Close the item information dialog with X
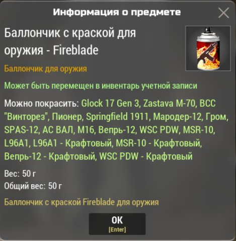Image resolution: width=236 pixels, height=241 pixels. pyautogui.click(x=223, y=13)
